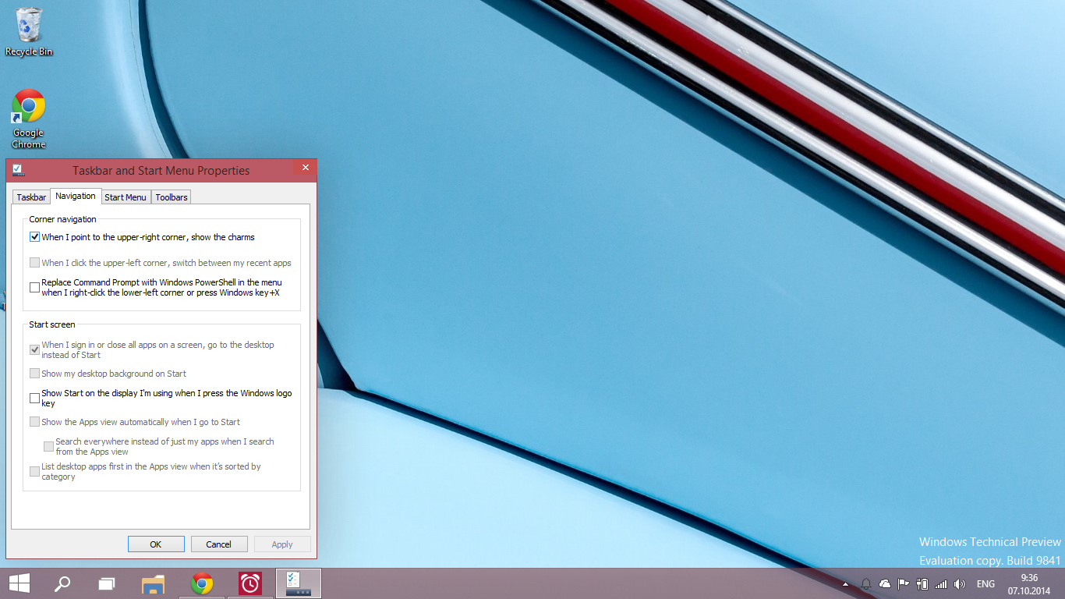The width and height of the screenshot is (1065, 599).
Task: Select the Google Chrome desktop shortcut
Action: tap(29, 119)
